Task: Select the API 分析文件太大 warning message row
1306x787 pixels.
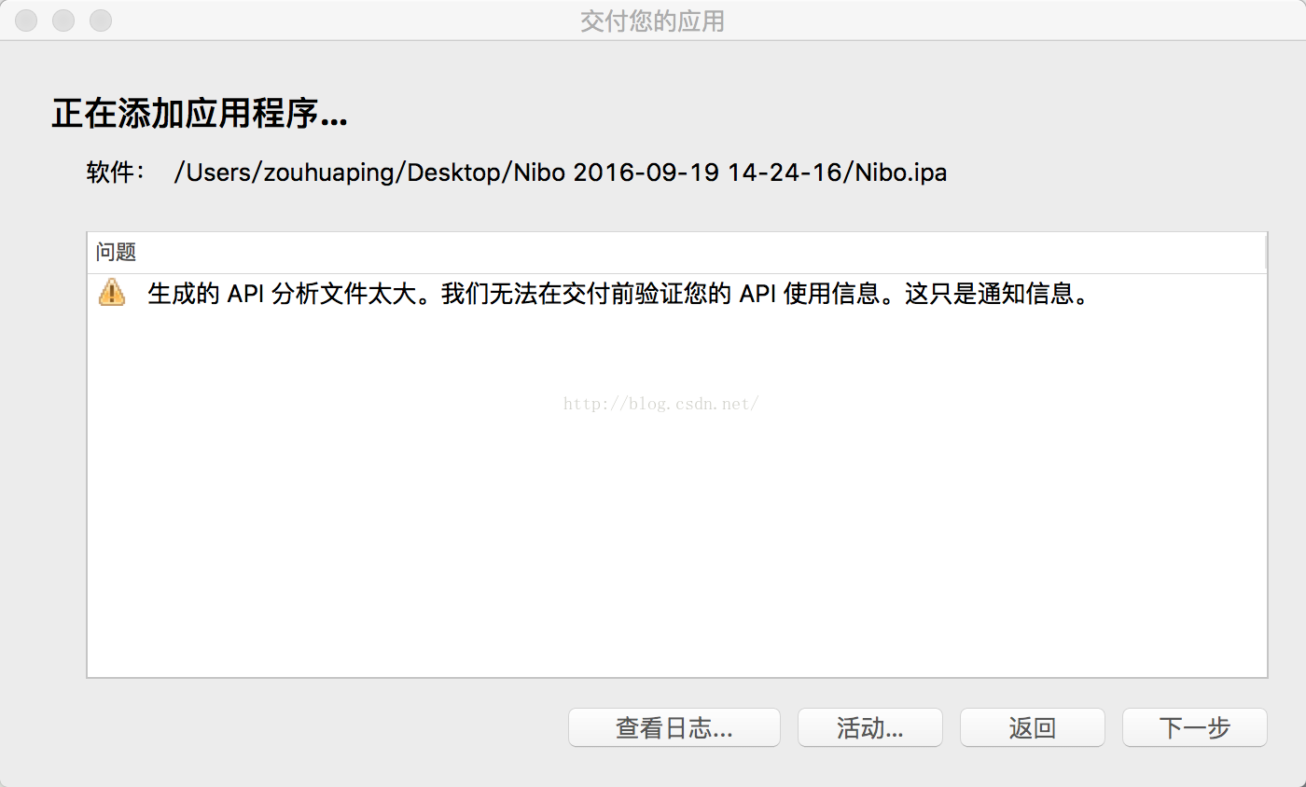Action: coord(618,295)
